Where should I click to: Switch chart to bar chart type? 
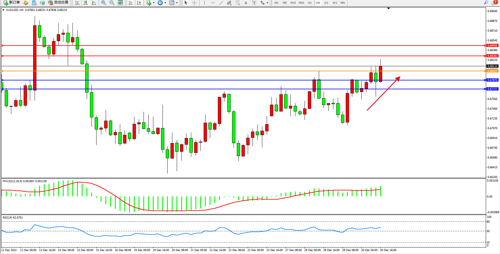click(x=77, y=3)
